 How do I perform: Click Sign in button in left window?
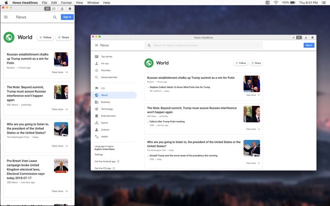point(67,17)
